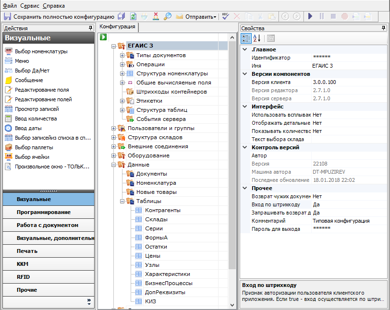Select the Выбор ячейки icon
This screenshot has width=390, height=310.
point(9,157)
